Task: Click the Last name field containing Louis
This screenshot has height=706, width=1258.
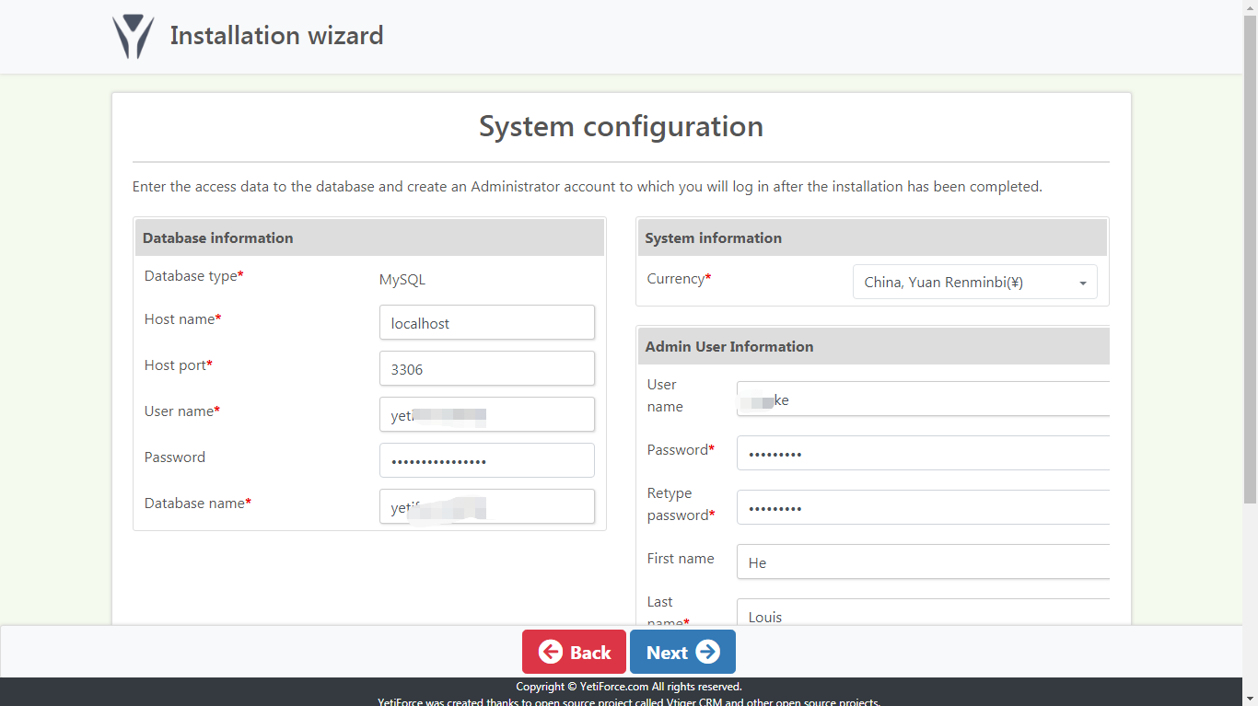Action: [x=923, y=613]
